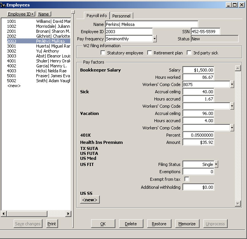
Task: Open Vacation Workers' Comp Code dropdown arrow
Action: tap(232, 127)
